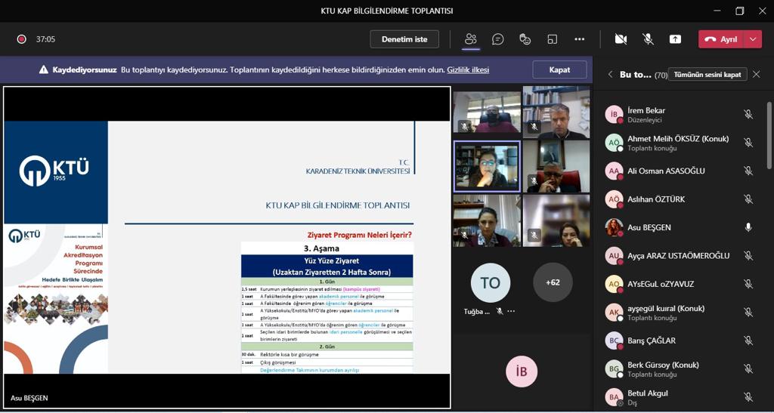The height and width of the screenshot is (413, 774).
Task: Select the top-left video tile with masked person
Action: (487, 112)
